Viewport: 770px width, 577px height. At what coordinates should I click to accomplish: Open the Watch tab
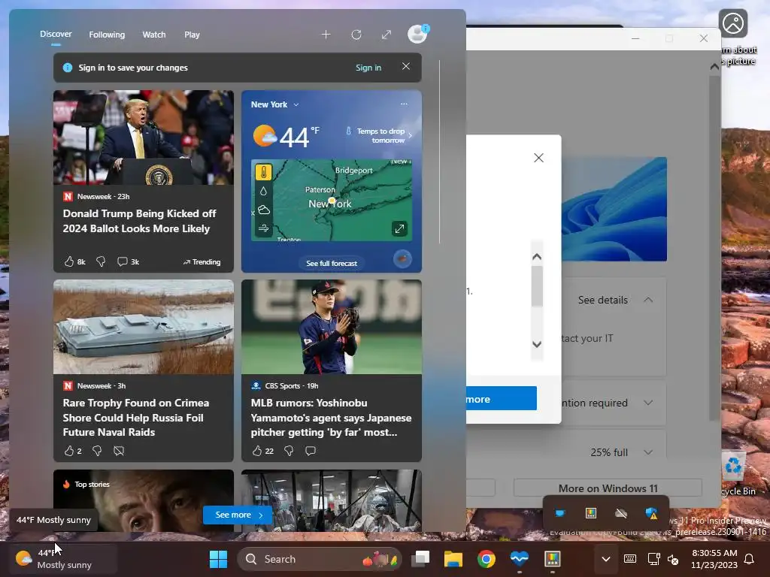click(153, 35)
